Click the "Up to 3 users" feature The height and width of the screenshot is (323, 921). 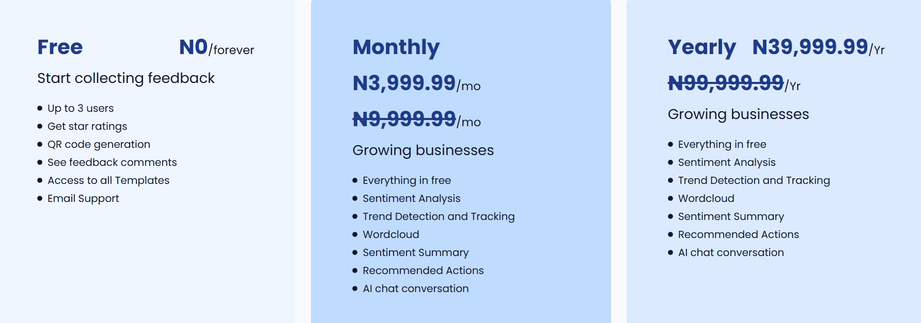coord(81,108)
